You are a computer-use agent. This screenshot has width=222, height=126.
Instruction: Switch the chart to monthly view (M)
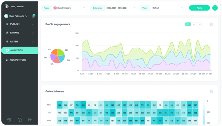tap(200, 24)
